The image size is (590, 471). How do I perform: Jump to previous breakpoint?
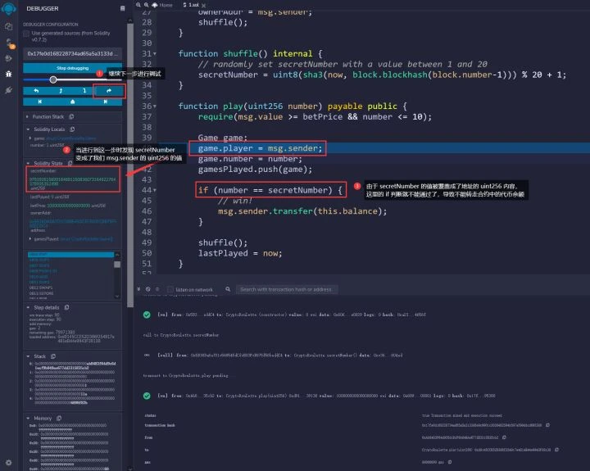tap(40, 102)
